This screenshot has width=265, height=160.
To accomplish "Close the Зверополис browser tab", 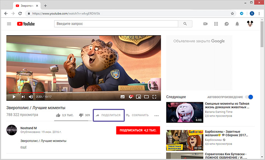I will point(37,6).
